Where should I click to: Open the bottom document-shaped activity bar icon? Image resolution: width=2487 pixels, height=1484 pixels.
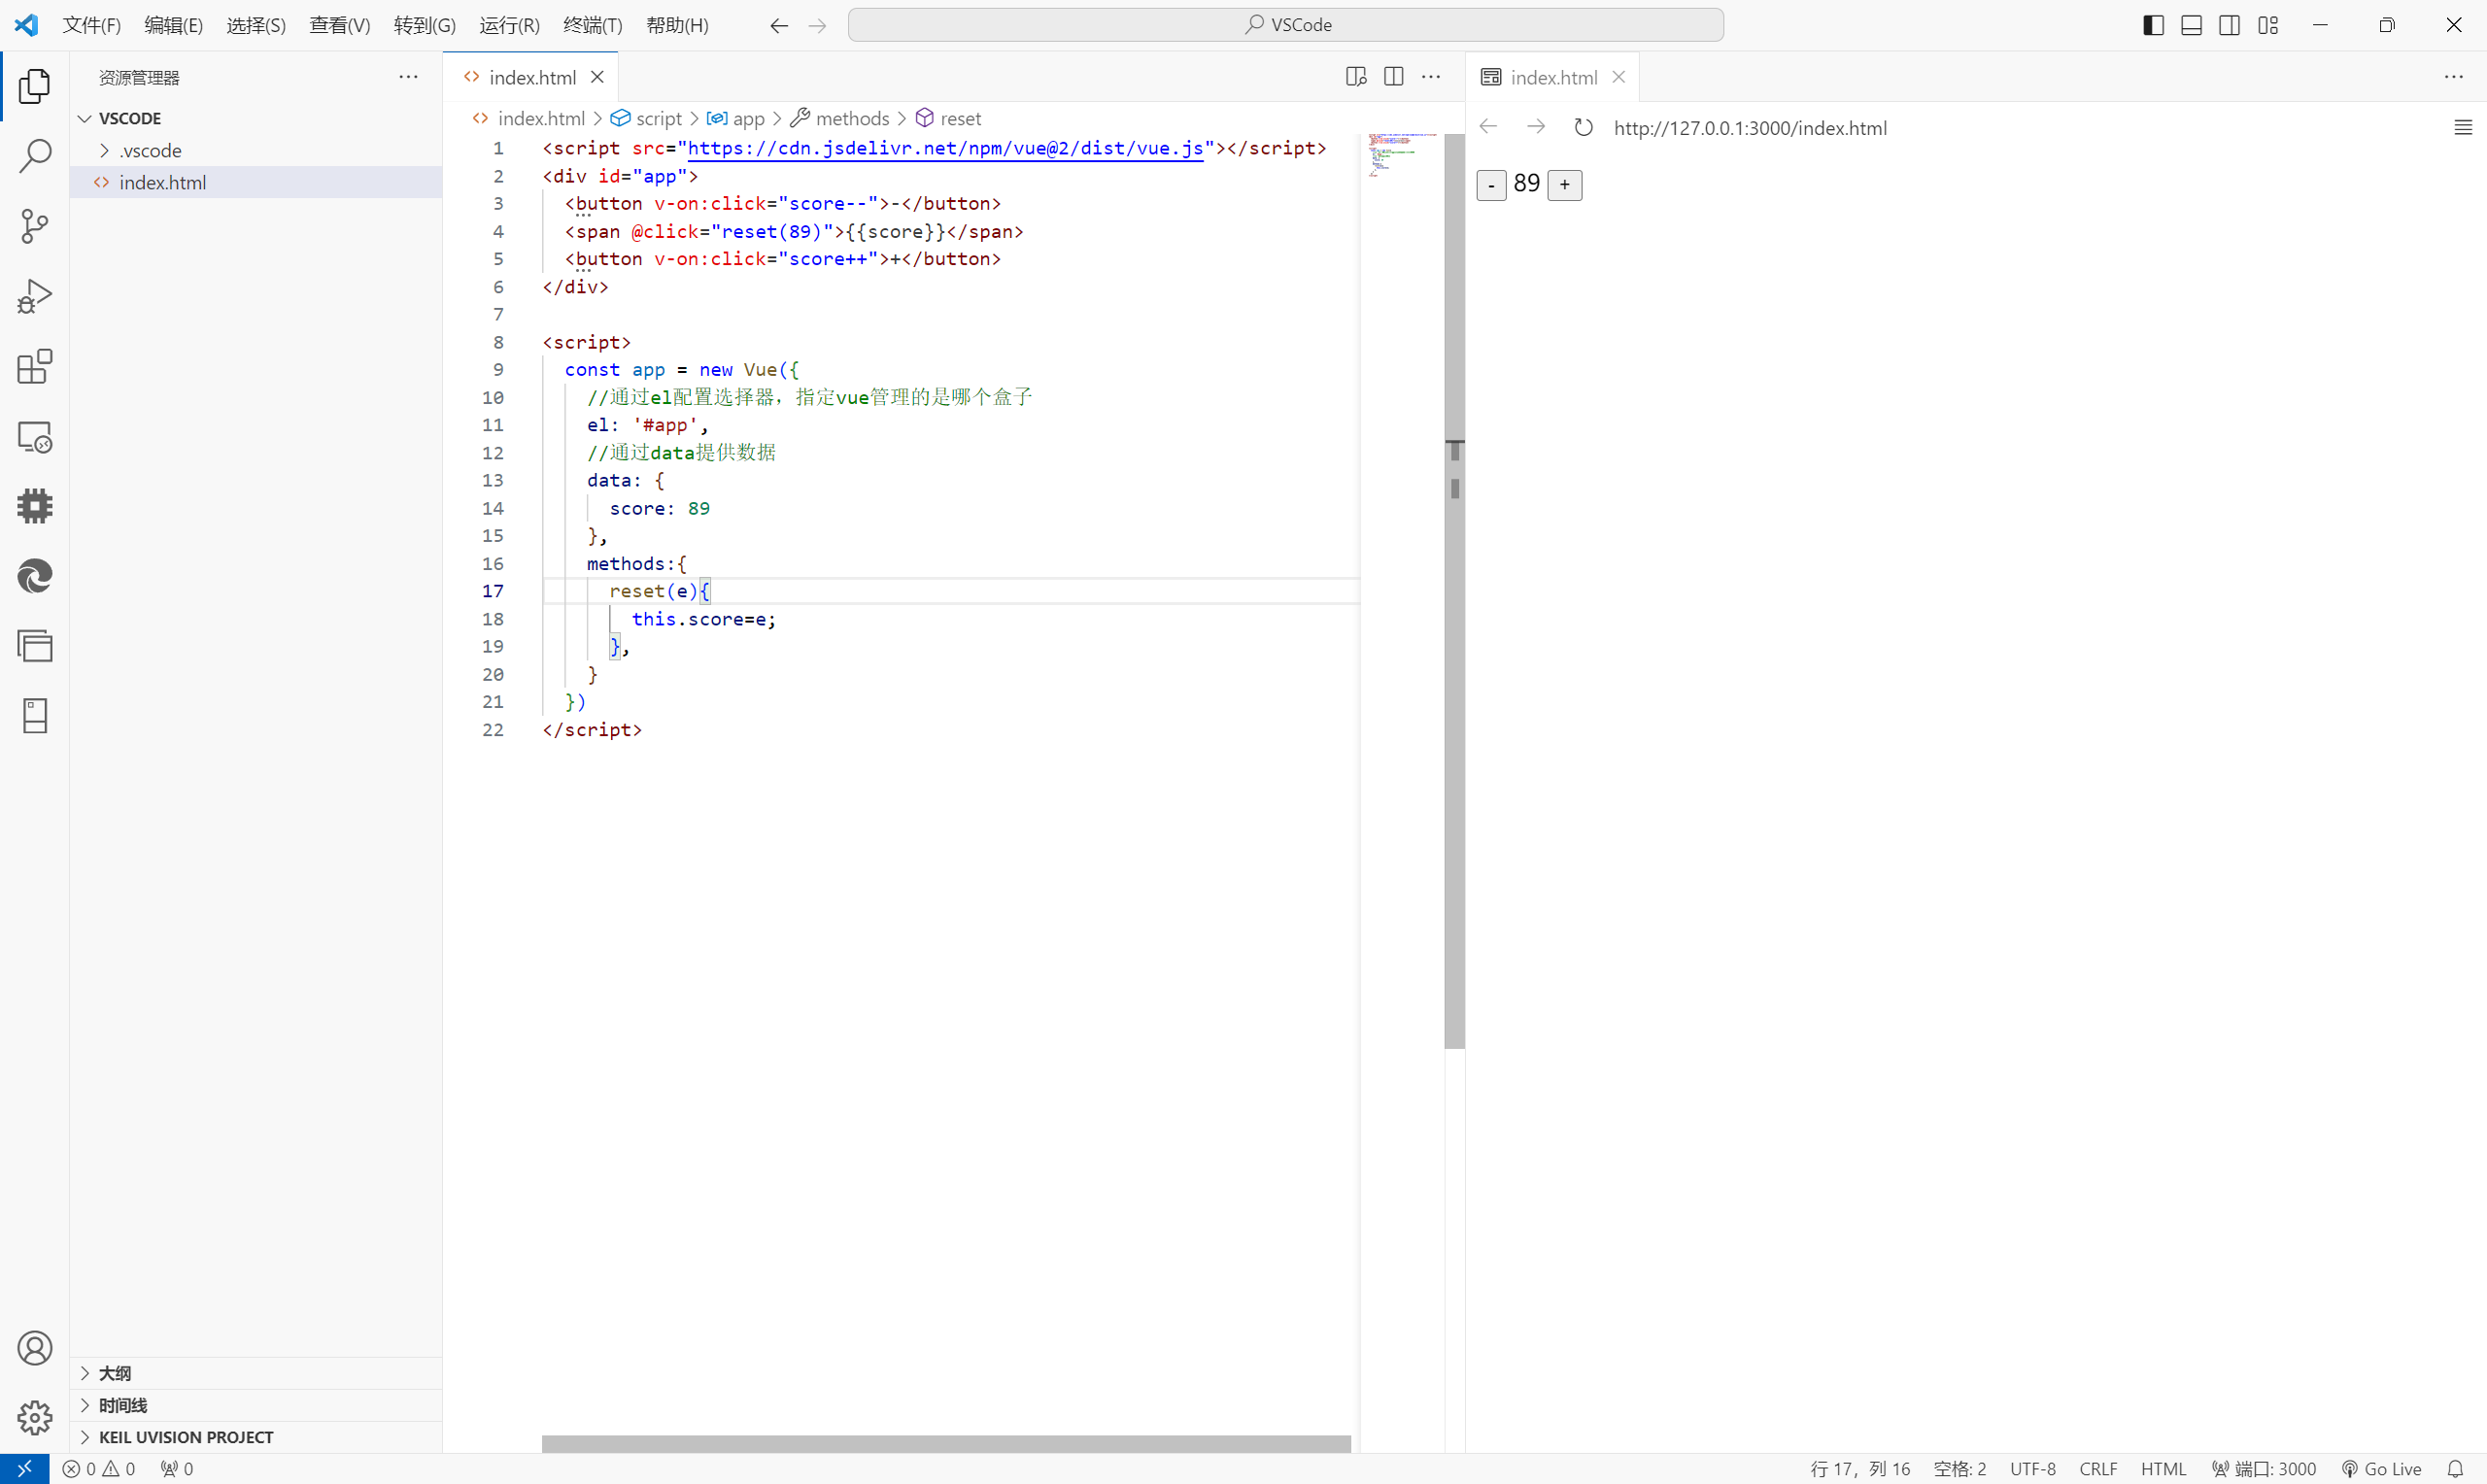[x=35, y=716]
